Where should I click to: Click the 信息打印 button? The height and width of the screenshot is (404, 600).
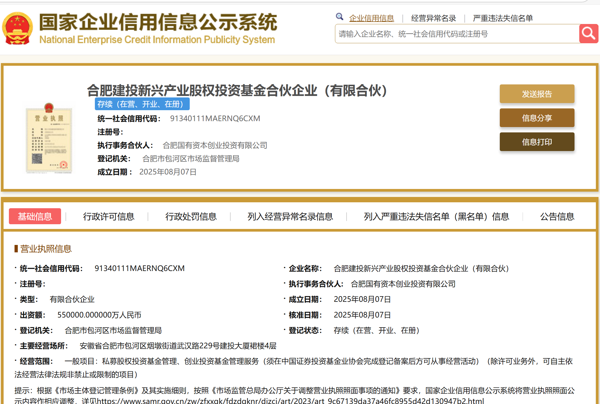click(537, 142)
